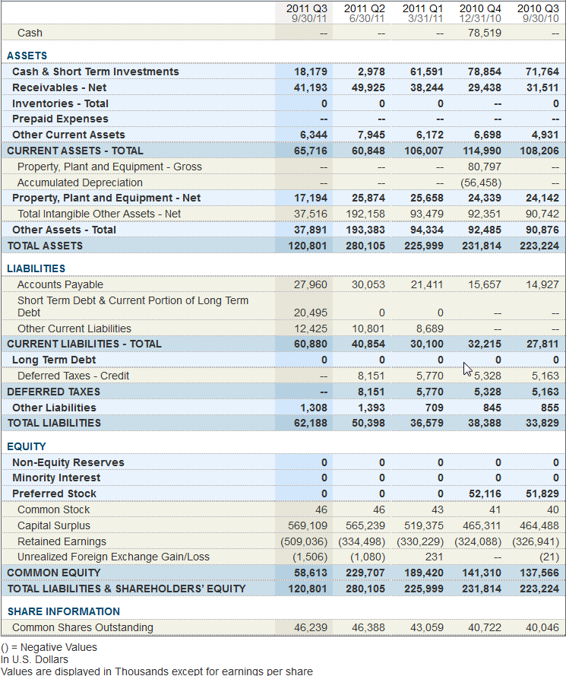
Task: Click the Cash & Short Term Investments row label
Action: [x=96, y=71]
